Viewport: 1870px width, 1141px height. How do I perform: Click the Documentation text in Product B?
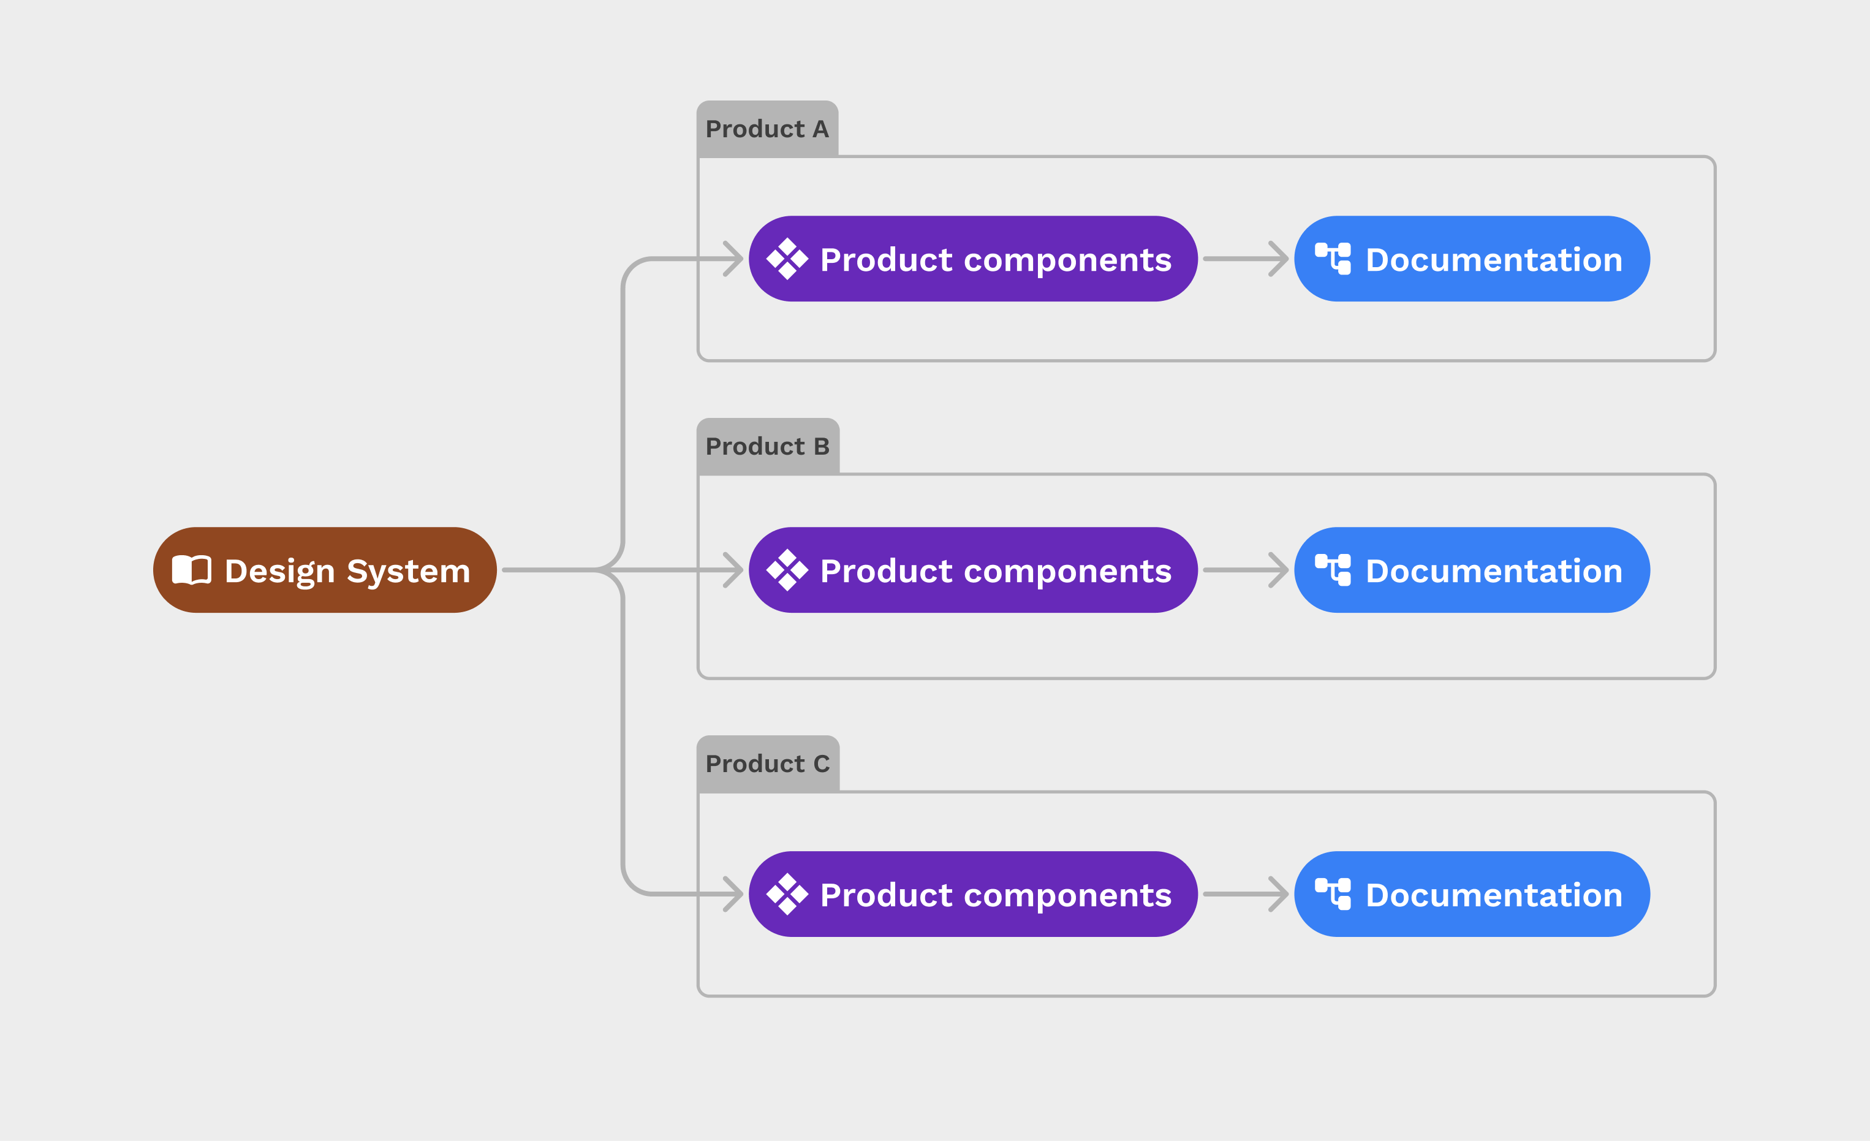click(x=1494, y=571)
